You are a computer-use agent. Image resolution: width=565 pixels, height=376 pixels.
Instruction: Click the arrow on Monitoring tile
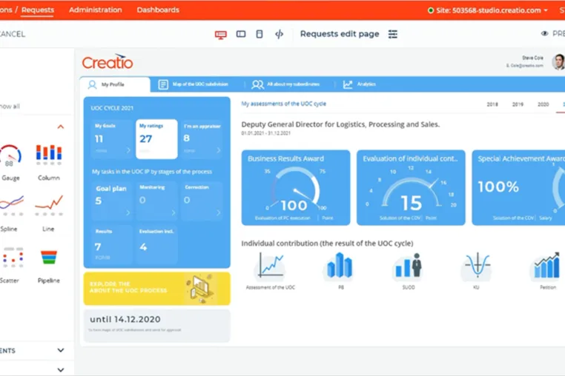pos(173,212)
